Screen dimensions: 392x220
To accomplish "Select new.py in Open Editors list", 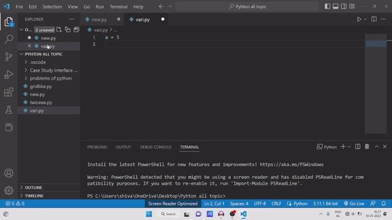I will pyautogui.click(x=49, y=38).
